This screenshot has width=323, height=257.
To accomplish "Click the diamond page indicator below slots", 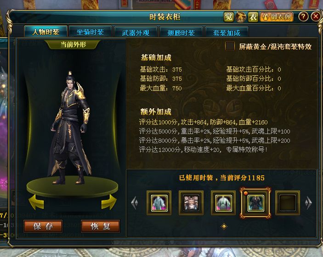I will tap(224, 226).
